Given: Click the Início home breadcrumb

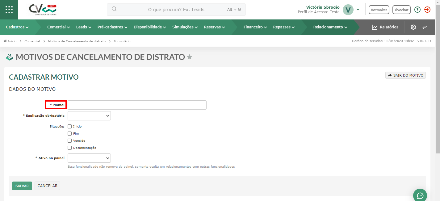Looking at the screenshot, I should click(x=10, y=41).
